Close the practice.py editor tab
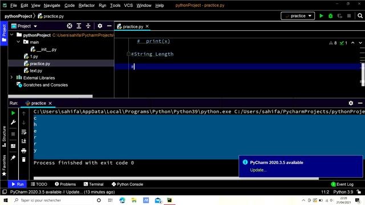Screen dimensions: 365x205 click(x=147, y=26)
